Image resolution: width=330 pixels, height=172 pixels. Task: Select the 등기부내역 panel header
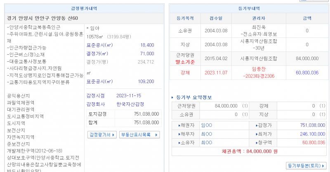[249, 8]
